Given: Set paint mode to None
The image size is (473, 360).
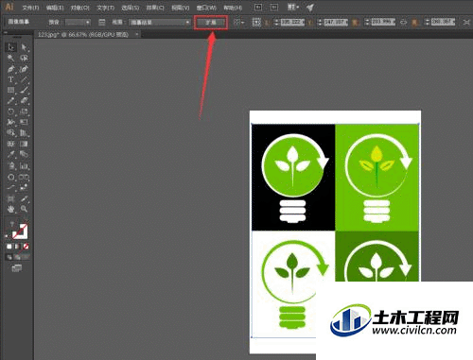Looking at the screenshot, I should [26, 247].
